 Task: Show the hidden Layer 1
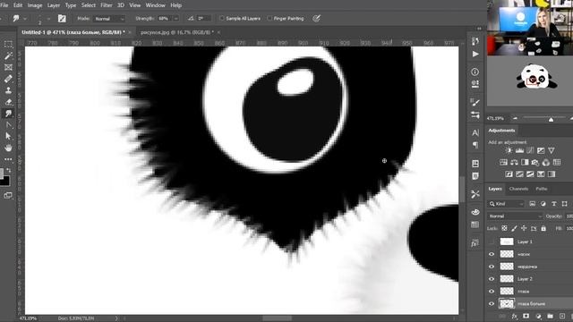click(492, 241)
